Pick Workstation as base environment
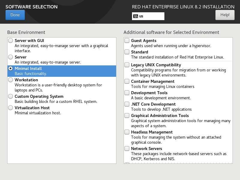240x180 pixels. point(11,80)
